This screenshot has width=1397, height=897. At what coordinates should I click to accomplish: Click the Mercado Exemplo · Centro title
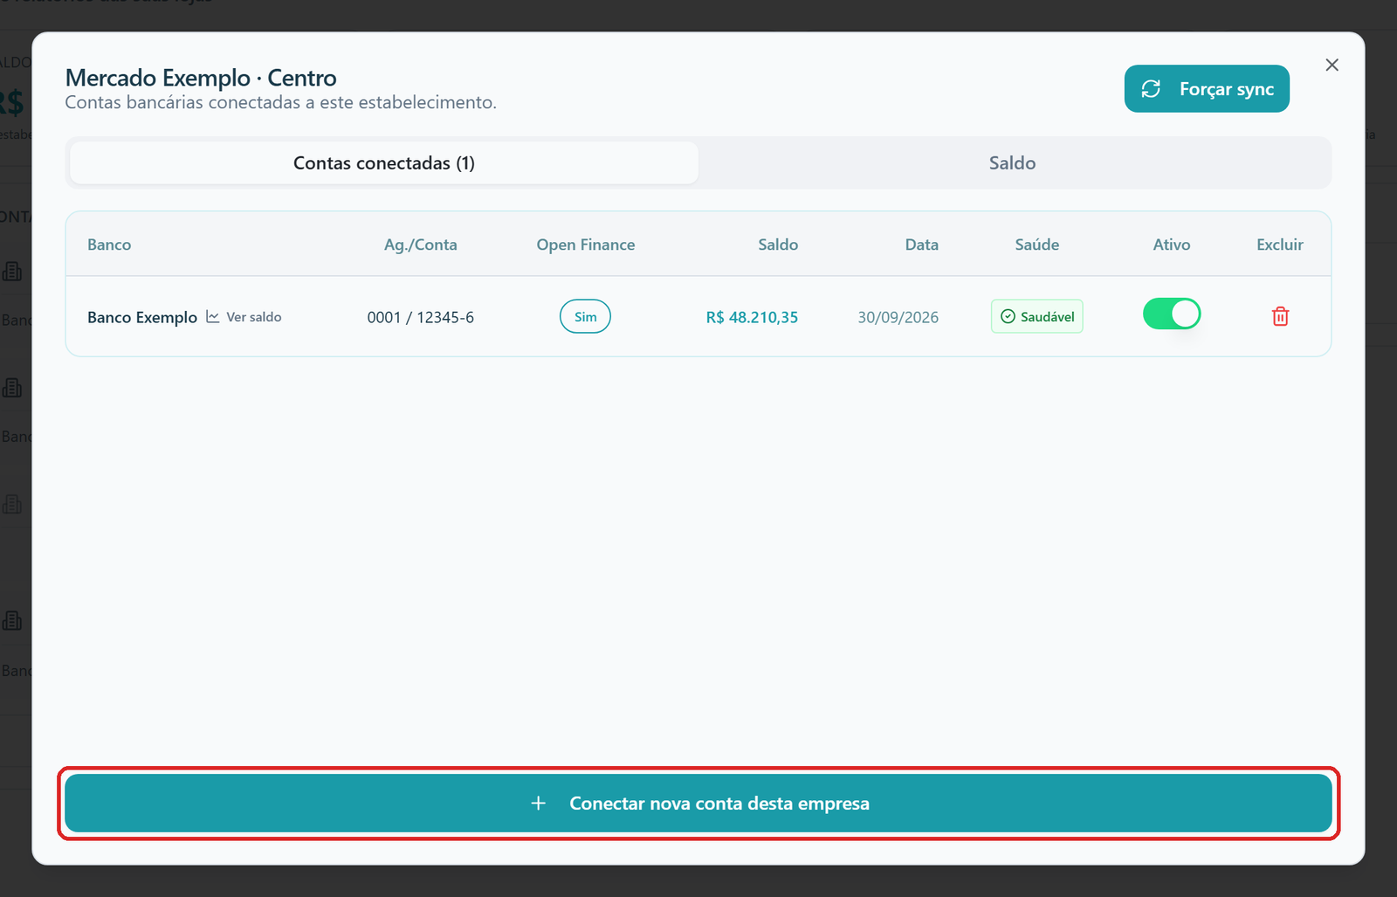[201, 78]
